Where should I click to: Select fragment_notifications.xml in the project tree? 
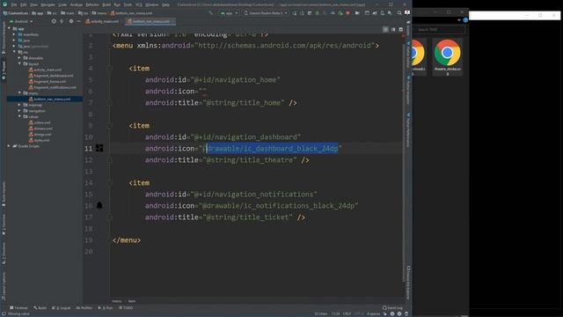click(x=53, y=87)
